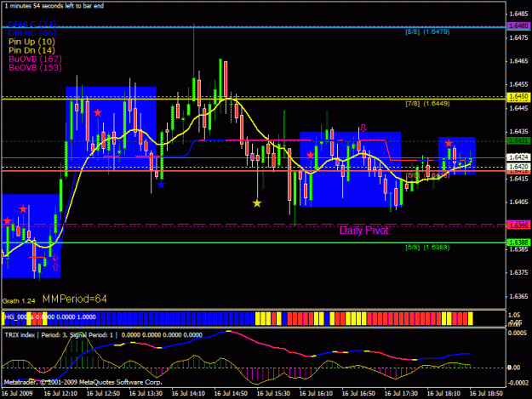Select the BeOVB (153) legend label
Image resolution: width=532 pixels, height=399 pixels.
tap(35, 68)
